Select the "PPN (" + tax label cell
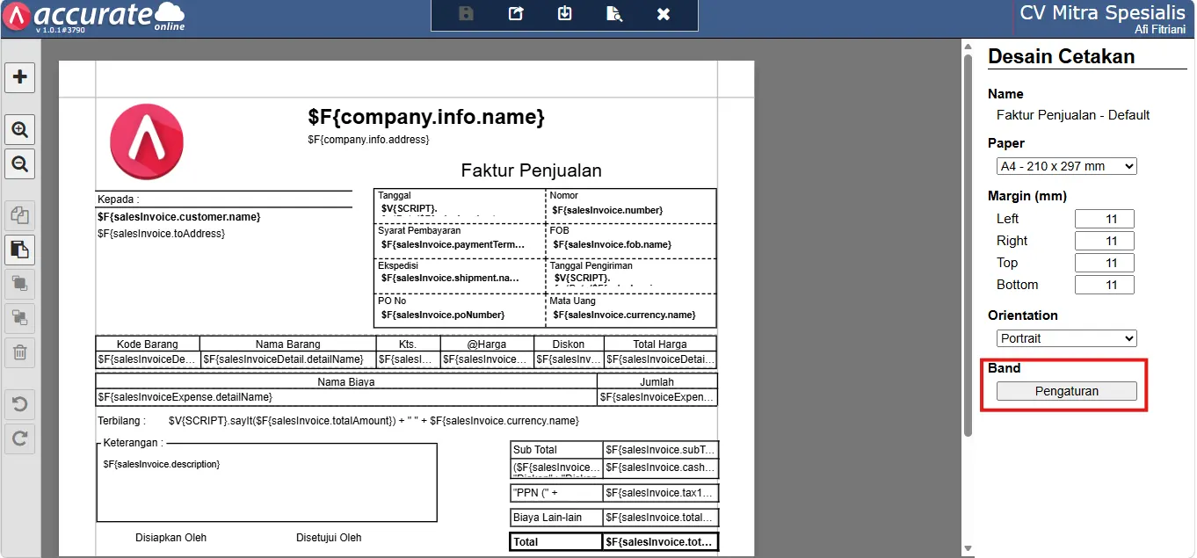 pyautogui.click(x=556, y=493)
